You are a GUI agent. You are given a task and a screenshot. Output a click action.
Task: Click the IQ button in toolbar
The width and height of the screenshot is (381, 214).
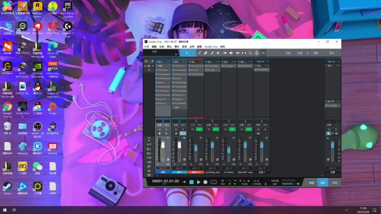coord(263,53)
